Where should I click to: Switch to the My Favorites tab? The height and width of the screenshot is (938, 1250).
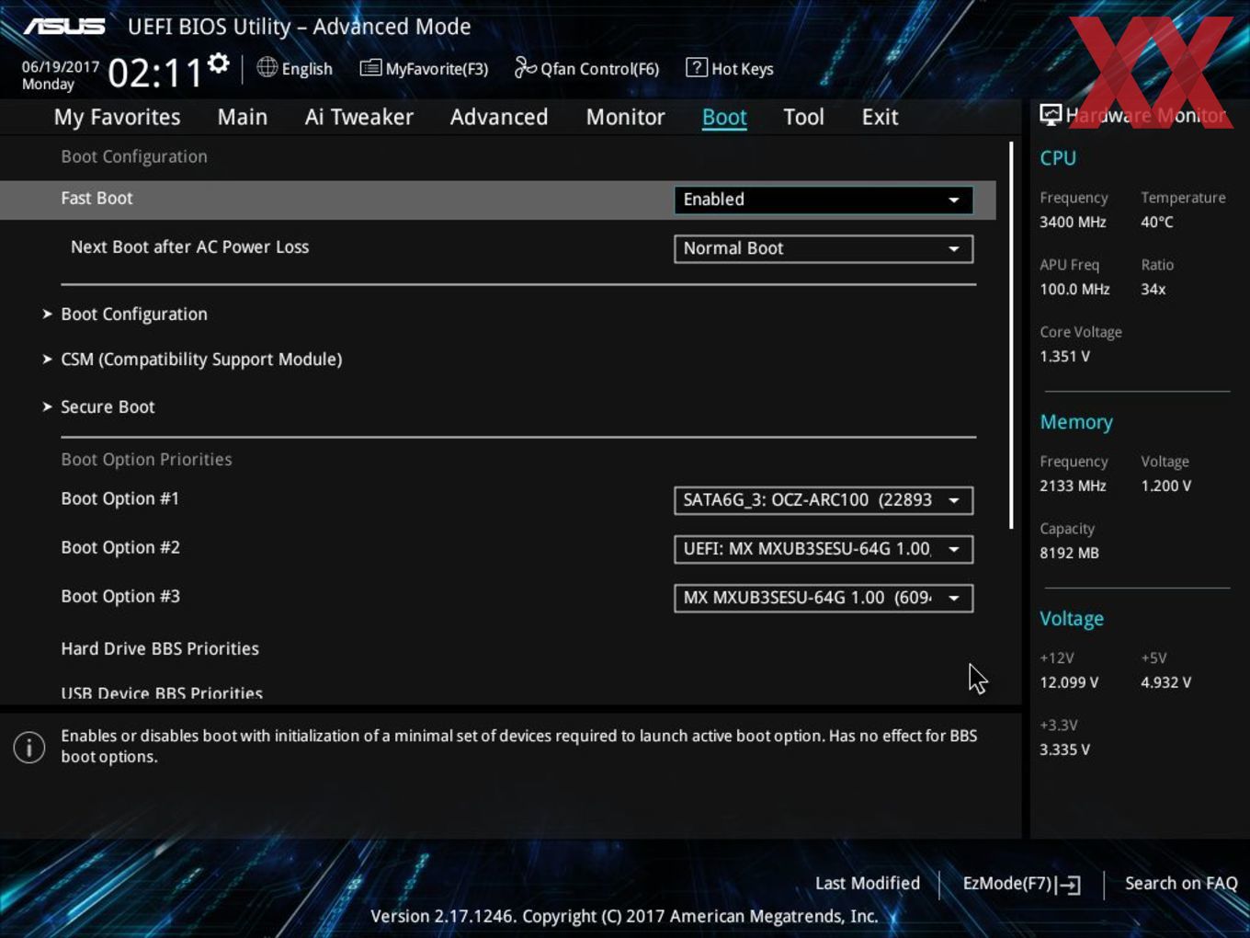click(x=117, y=118)
